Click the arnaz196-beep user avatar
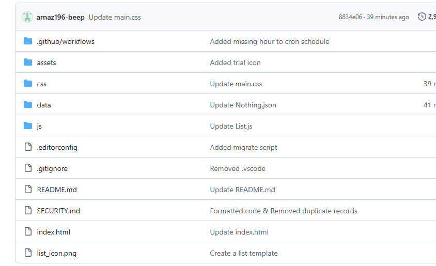 click(27, 17)
